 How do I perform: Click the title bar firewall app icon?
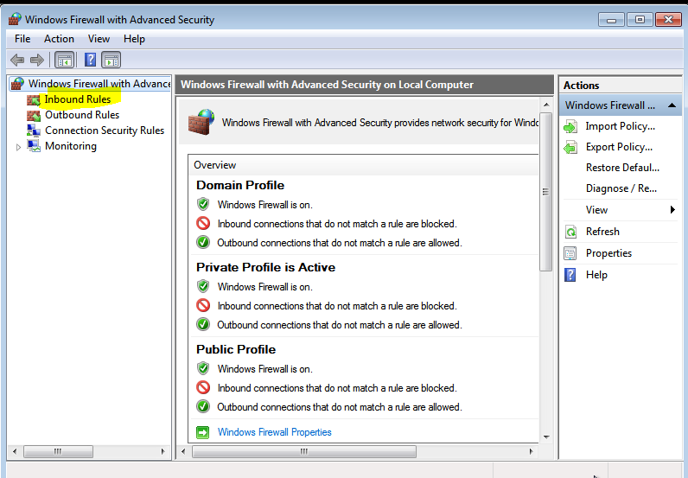point(15,19)
